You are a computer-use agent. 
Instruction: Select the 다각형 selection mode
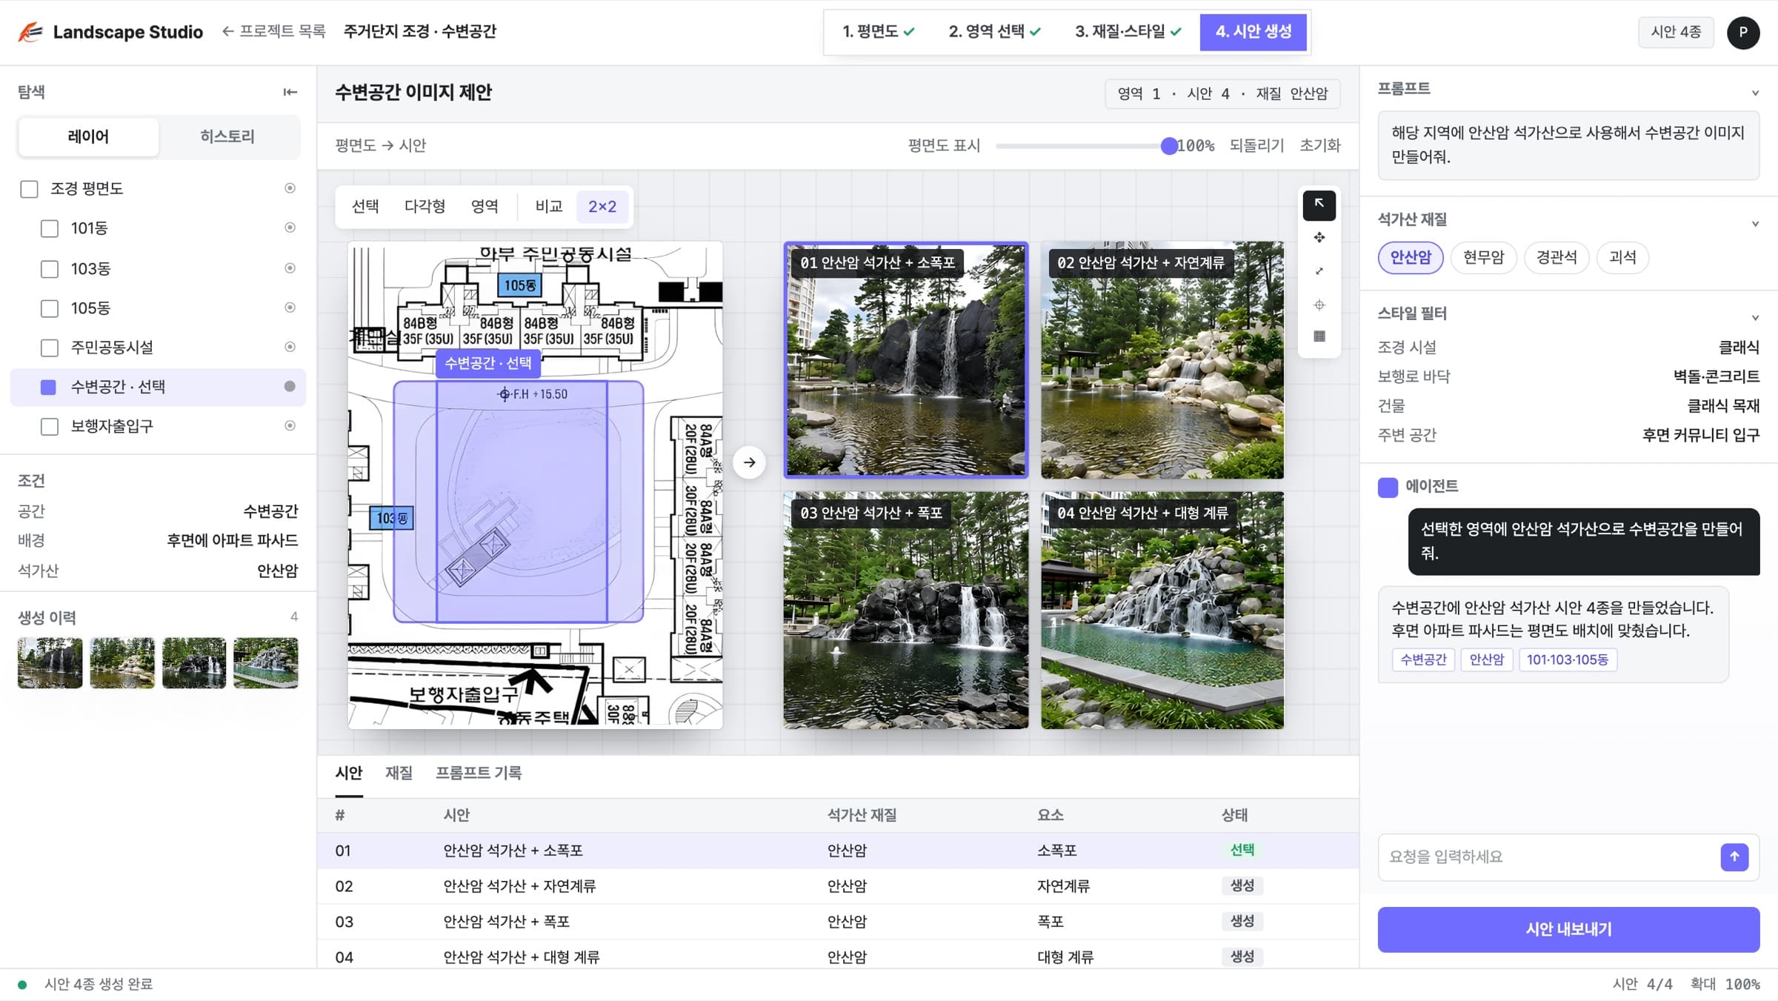(x=424, y=206)
